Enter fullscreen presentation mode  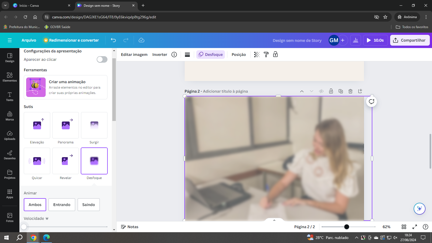(415, 227)
